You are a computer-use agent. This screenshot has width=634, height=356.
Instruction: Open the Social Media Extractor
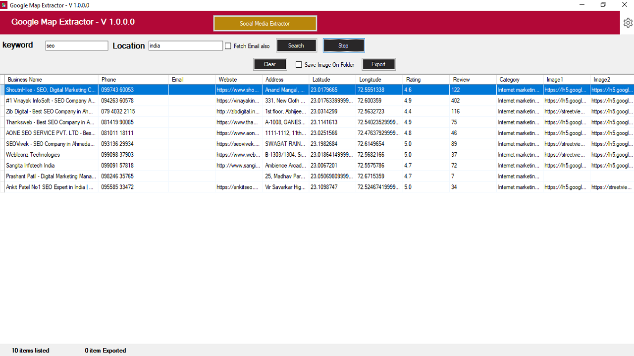coord(265,23)
